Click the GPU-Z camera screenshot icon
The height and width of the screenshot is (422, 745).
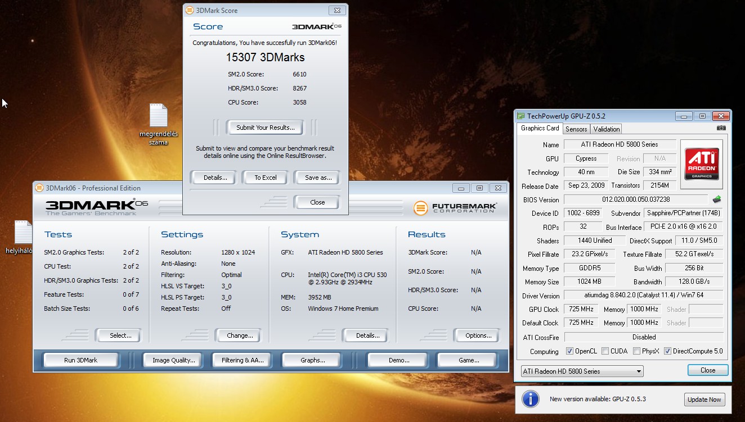(x=721, y=128)
